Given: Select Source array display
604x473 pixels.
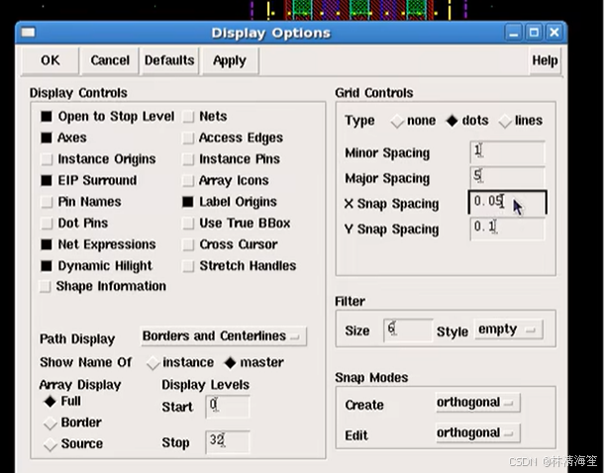Looking at the screenshot, I should 50,444.
